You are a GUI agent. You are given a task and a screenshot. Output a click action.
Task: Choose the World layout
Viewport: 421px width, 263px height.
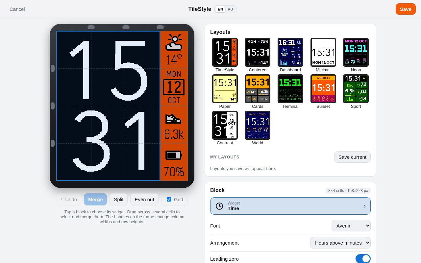pos(258,125)
